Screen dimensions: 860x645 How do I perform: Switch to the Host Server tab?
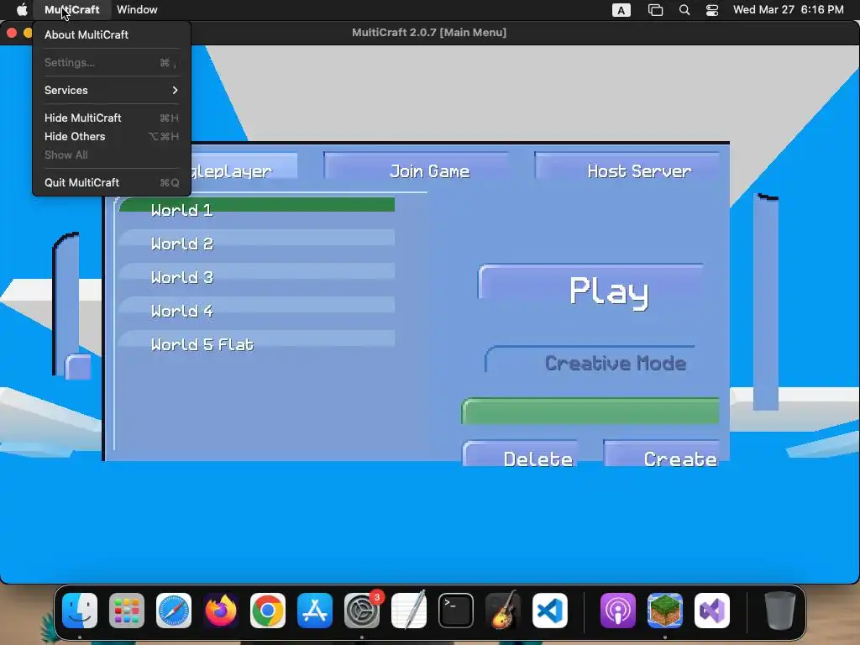(x=627, y=167)
